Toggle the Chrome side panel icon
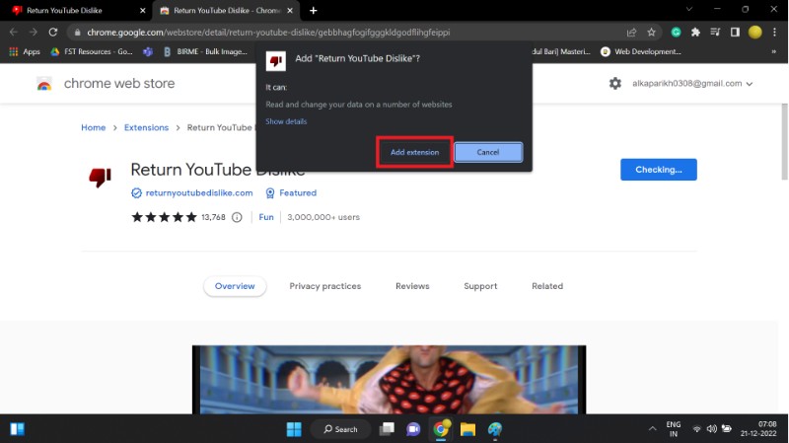Viewport: 789px width, 443px height. click(x=735, y=33)
